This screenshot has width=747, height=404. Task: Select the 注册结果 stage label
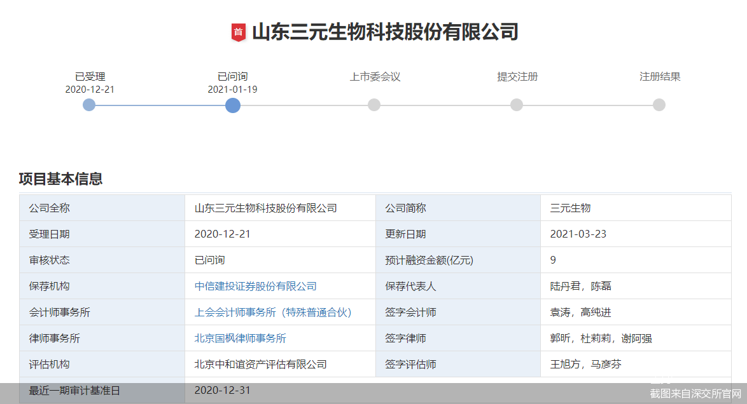point(660,77)
